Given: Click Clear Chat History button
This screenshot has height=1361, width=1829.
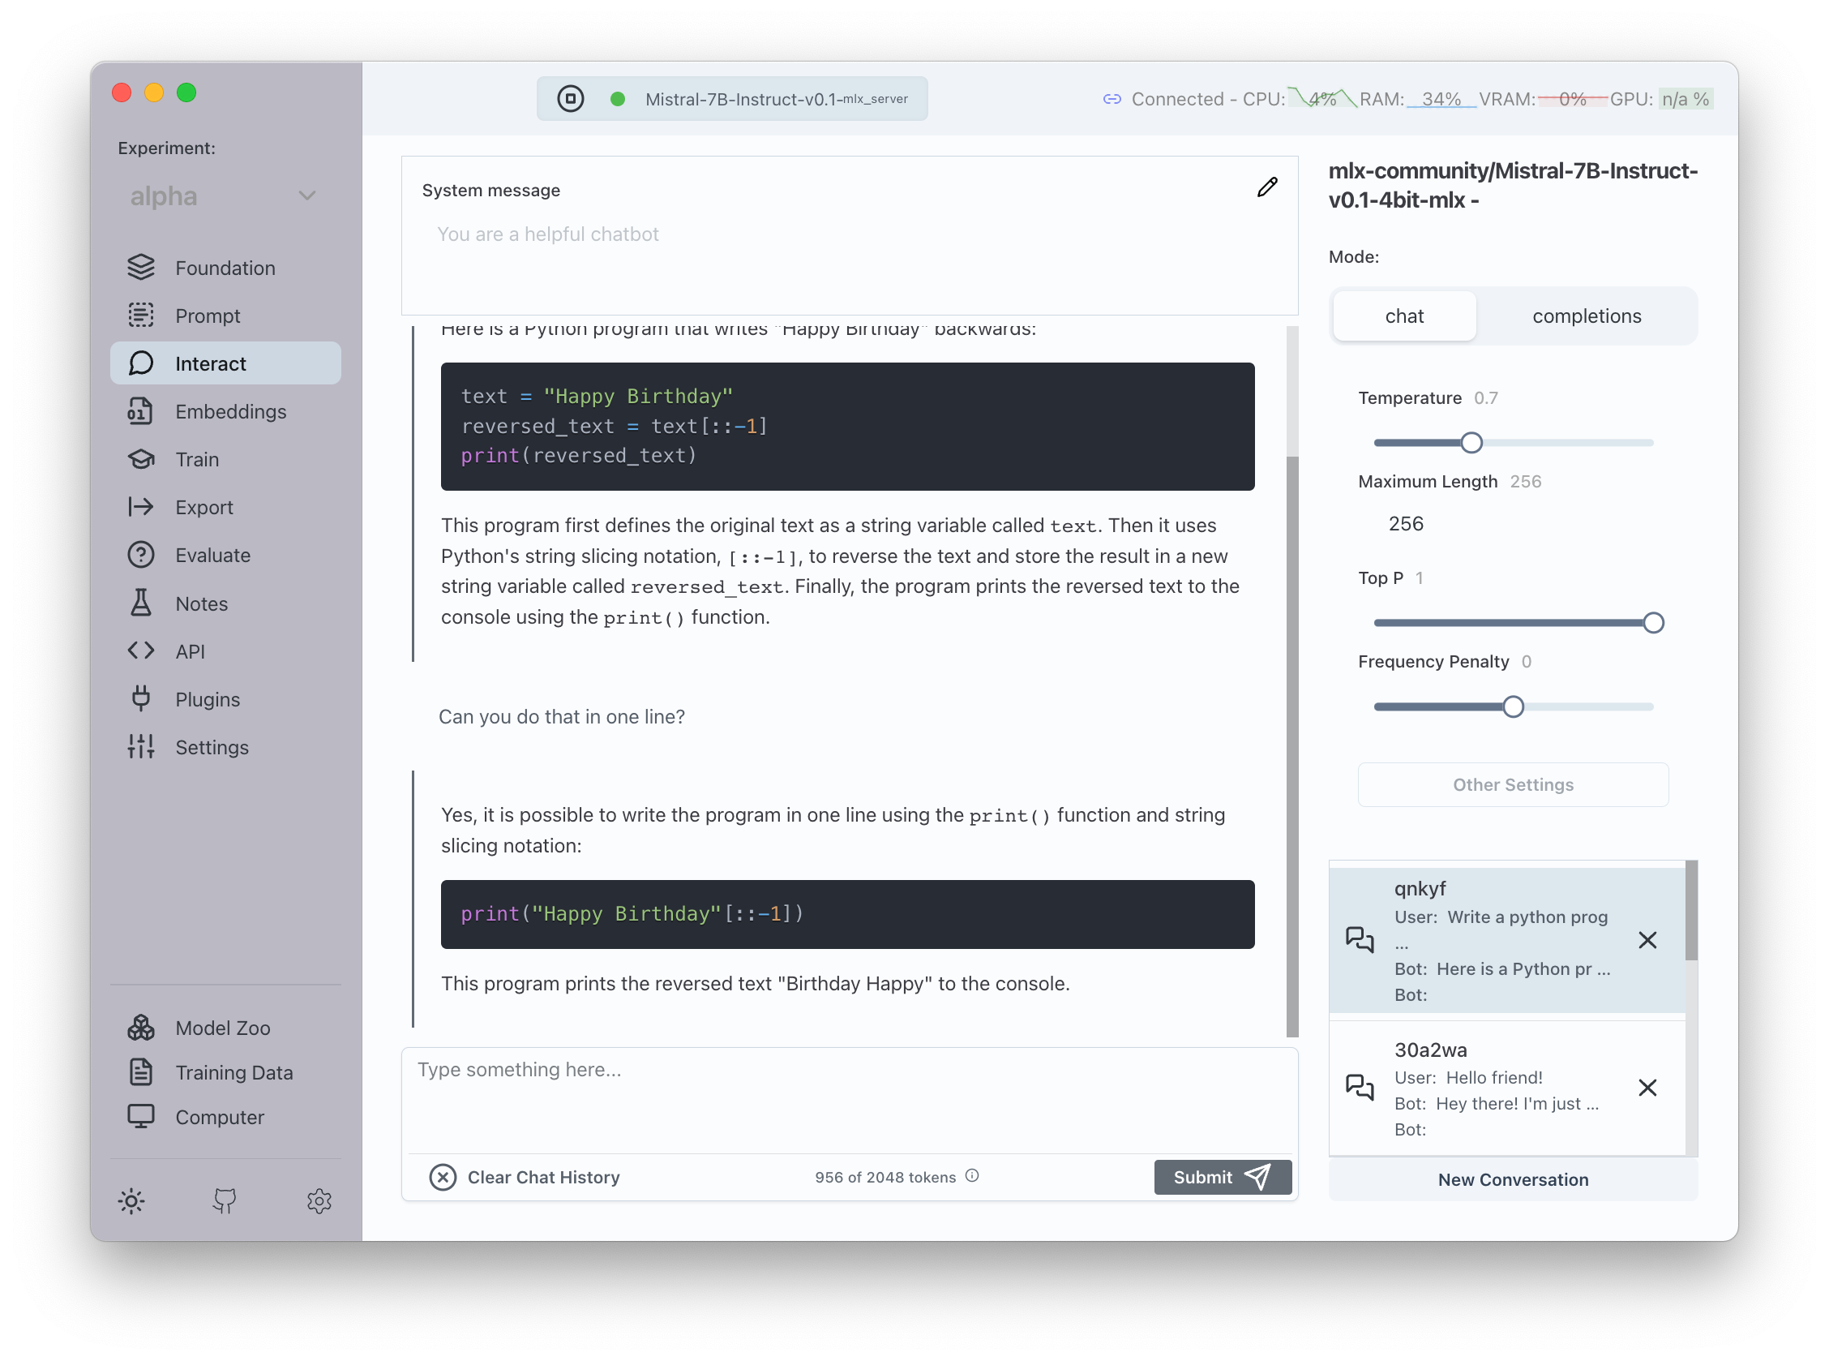Looking at the screenshot, I should pyautogui.click(x=526, y=1175).
